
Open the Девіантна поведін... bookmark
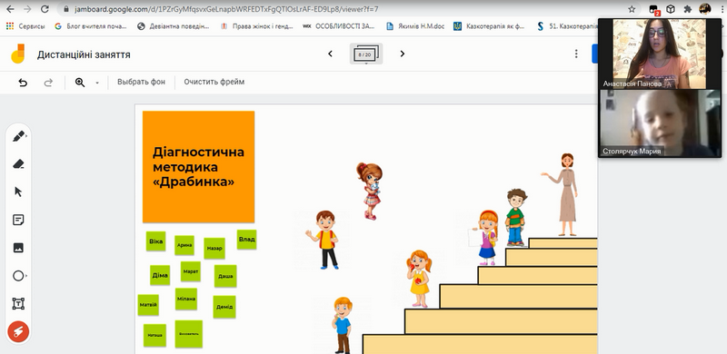[174, 26]
